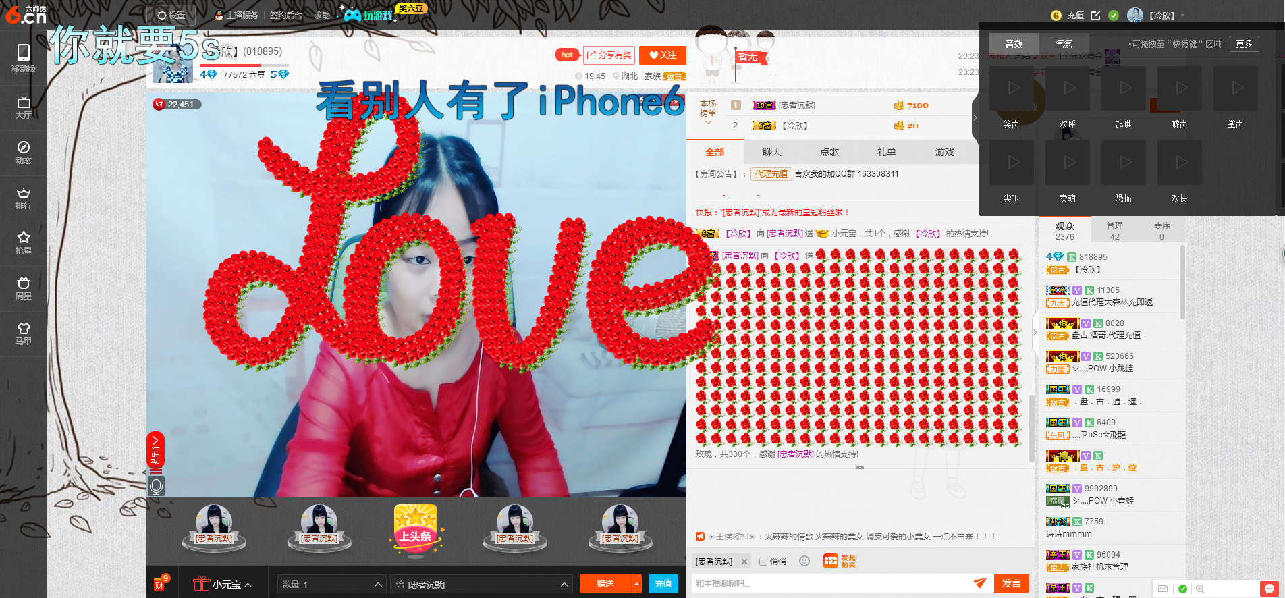Open arrow dropdown beside 赠送 button
Image resolution: width=1285 pixels, height=598 pixels.
pos(636,584)
